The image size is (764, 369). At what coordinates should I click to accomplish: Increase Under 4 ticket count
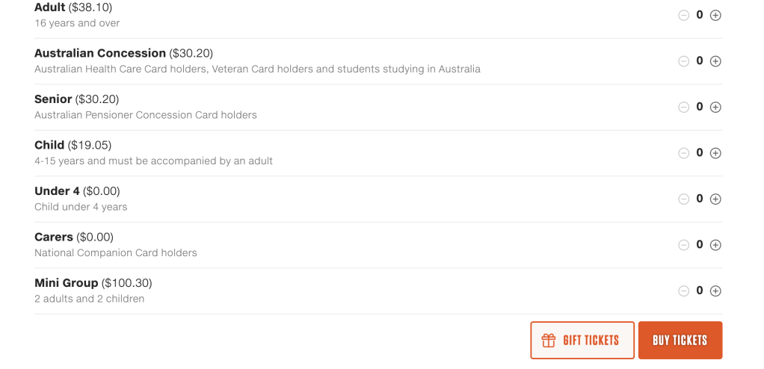coord(715,199)
